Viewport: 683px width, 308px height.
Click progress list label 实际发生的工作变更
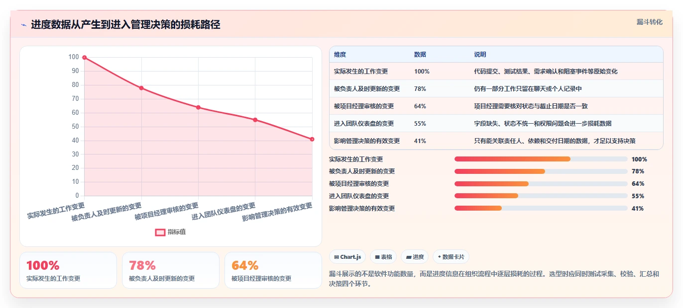click(356, 159)
